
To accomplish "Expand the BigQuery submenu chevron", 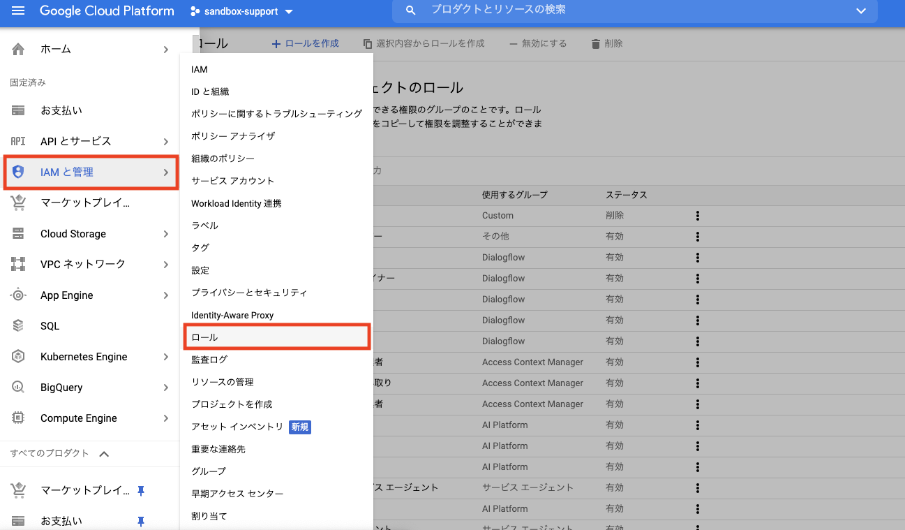I will pyautogui.click(x=166, y=387).
